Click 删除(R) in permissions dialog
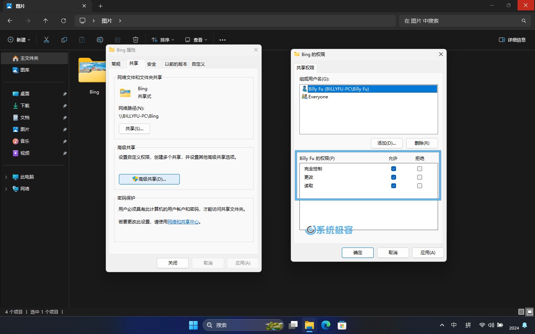This screenshot has height=334, width=535. click(x=422, y=143)
